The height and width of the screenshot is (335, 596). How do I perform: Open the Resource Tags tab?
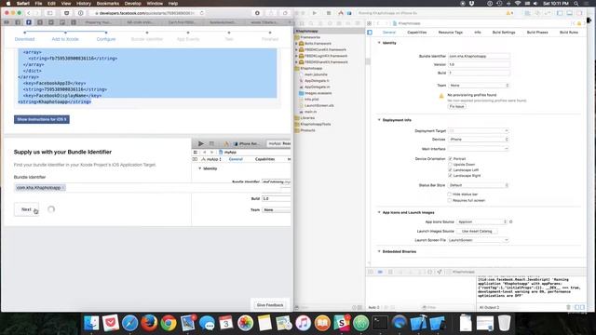tap(451, 33)
